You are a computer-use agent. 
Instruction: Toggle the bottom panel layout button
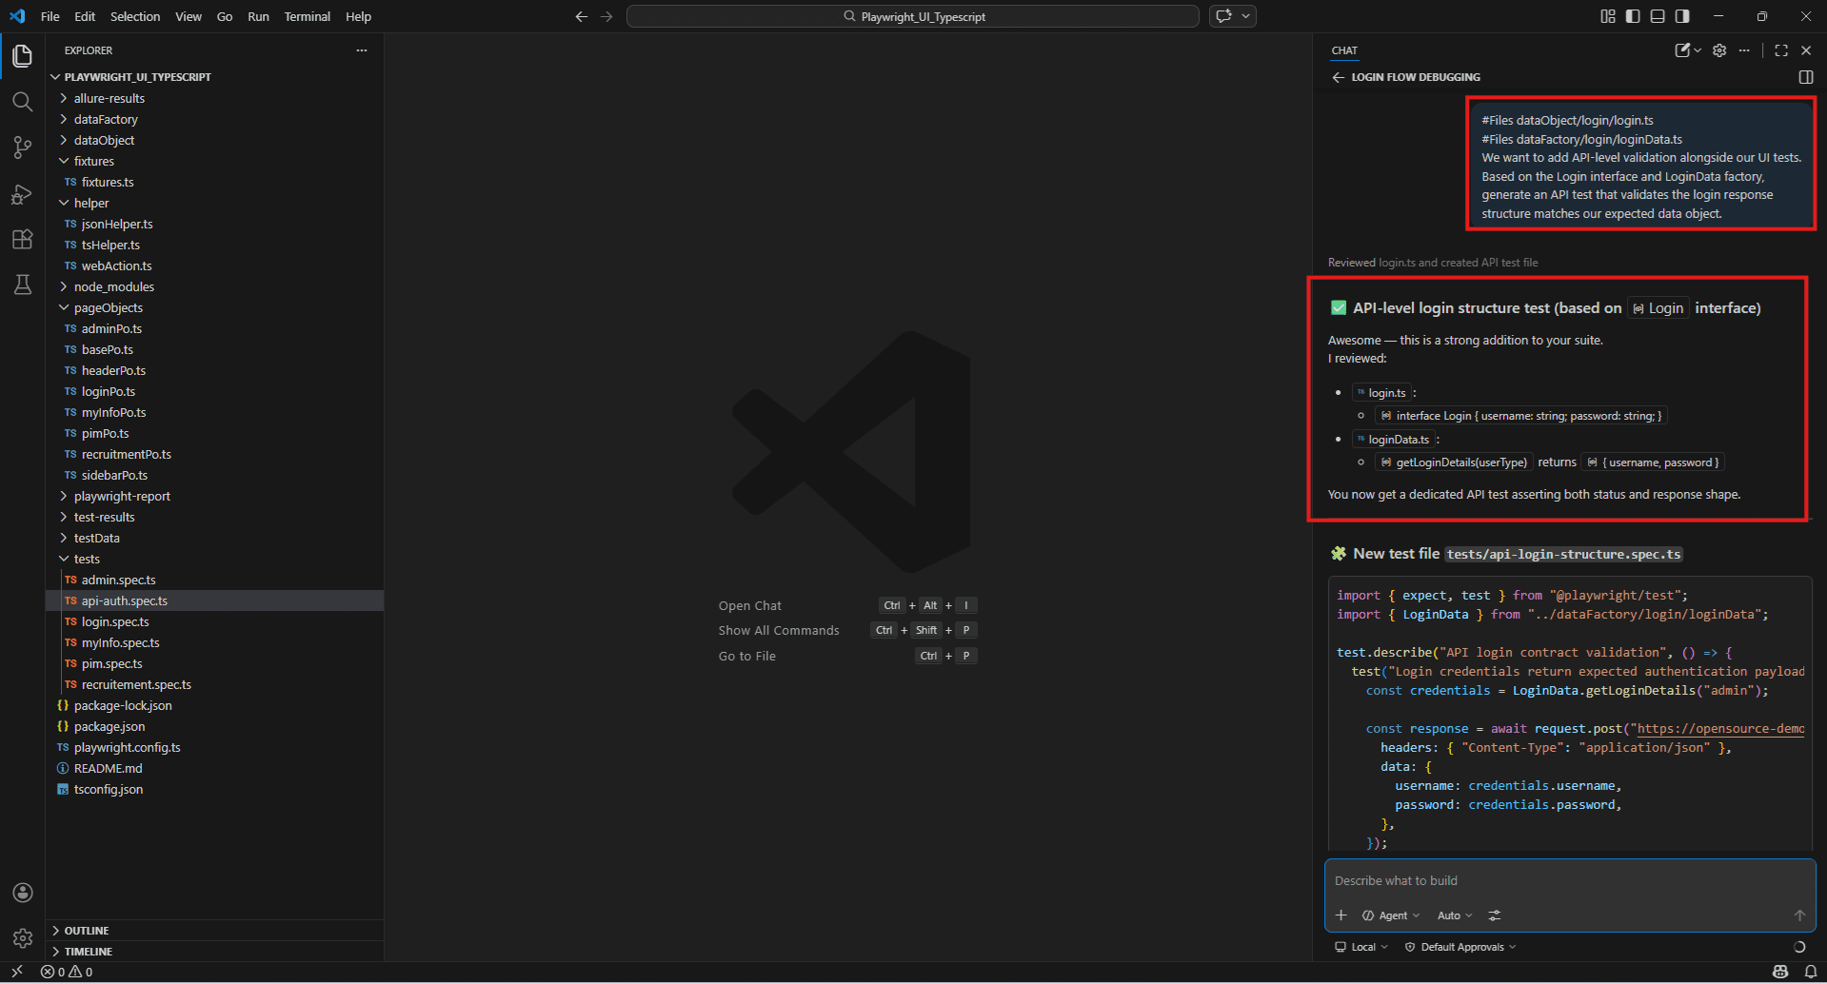tap(1658, 16)
